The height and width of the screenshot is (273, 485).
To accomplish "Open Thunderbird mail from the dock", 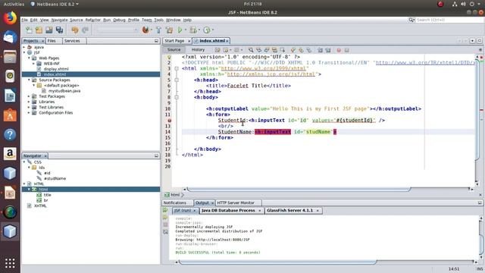I will coord(10,37).
